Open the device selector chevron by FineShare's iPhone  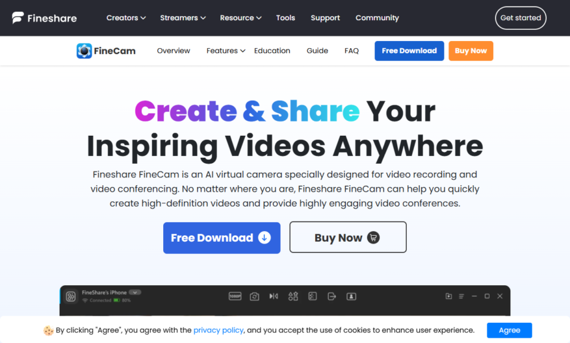coord(135,292)
